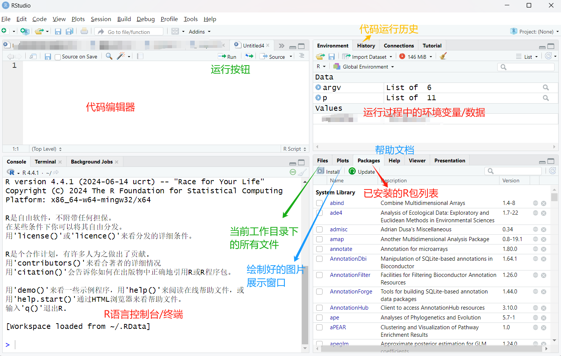Tick the annotate package checkbox
Viewport: 561px width, 356px height.
click(320, 249)
